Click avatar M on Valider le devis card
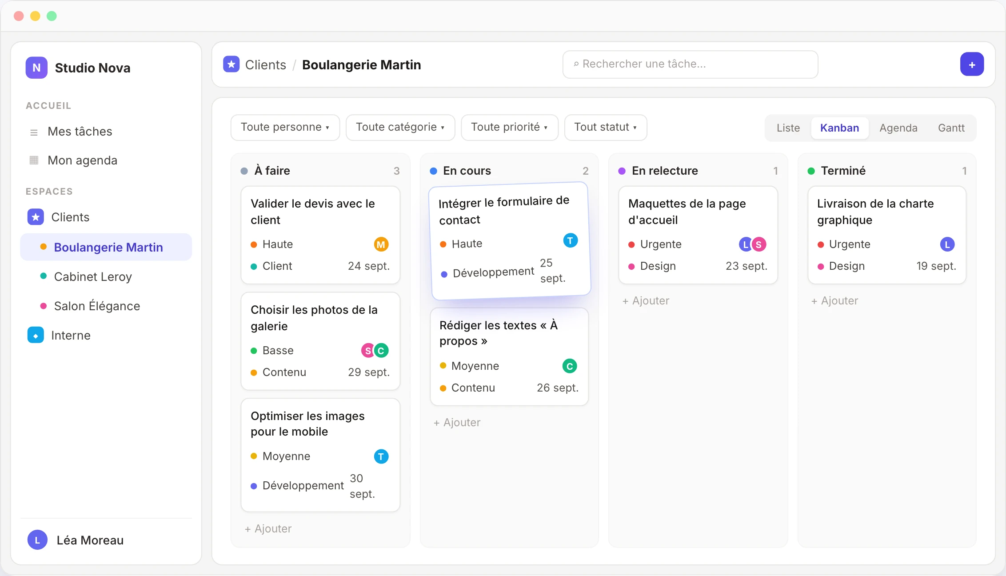The width and height of the screenshot is (1006, 576). (x=381, y=244)
